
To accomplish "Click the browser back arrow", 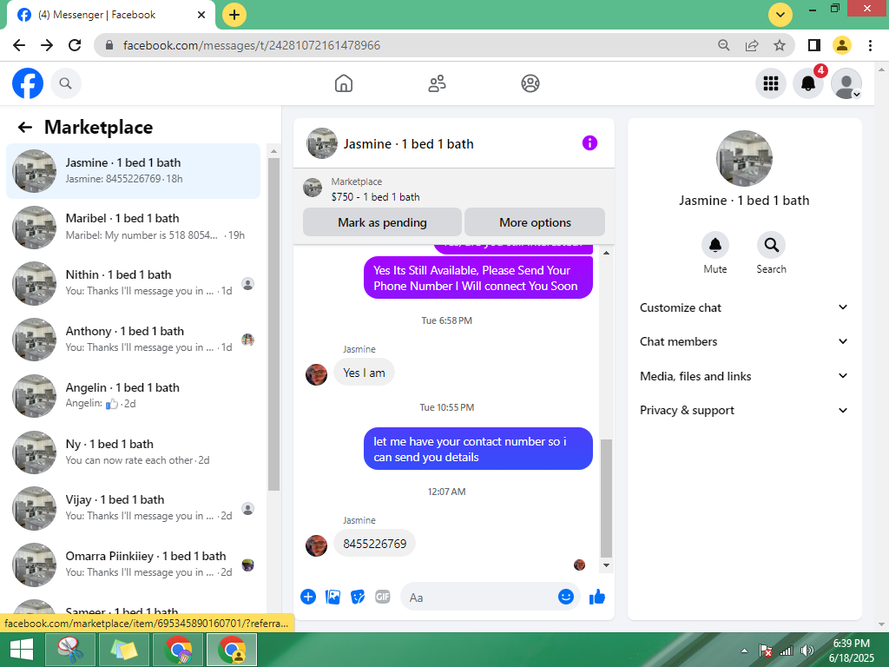I will pyautogui.click(x=19, y=45).
